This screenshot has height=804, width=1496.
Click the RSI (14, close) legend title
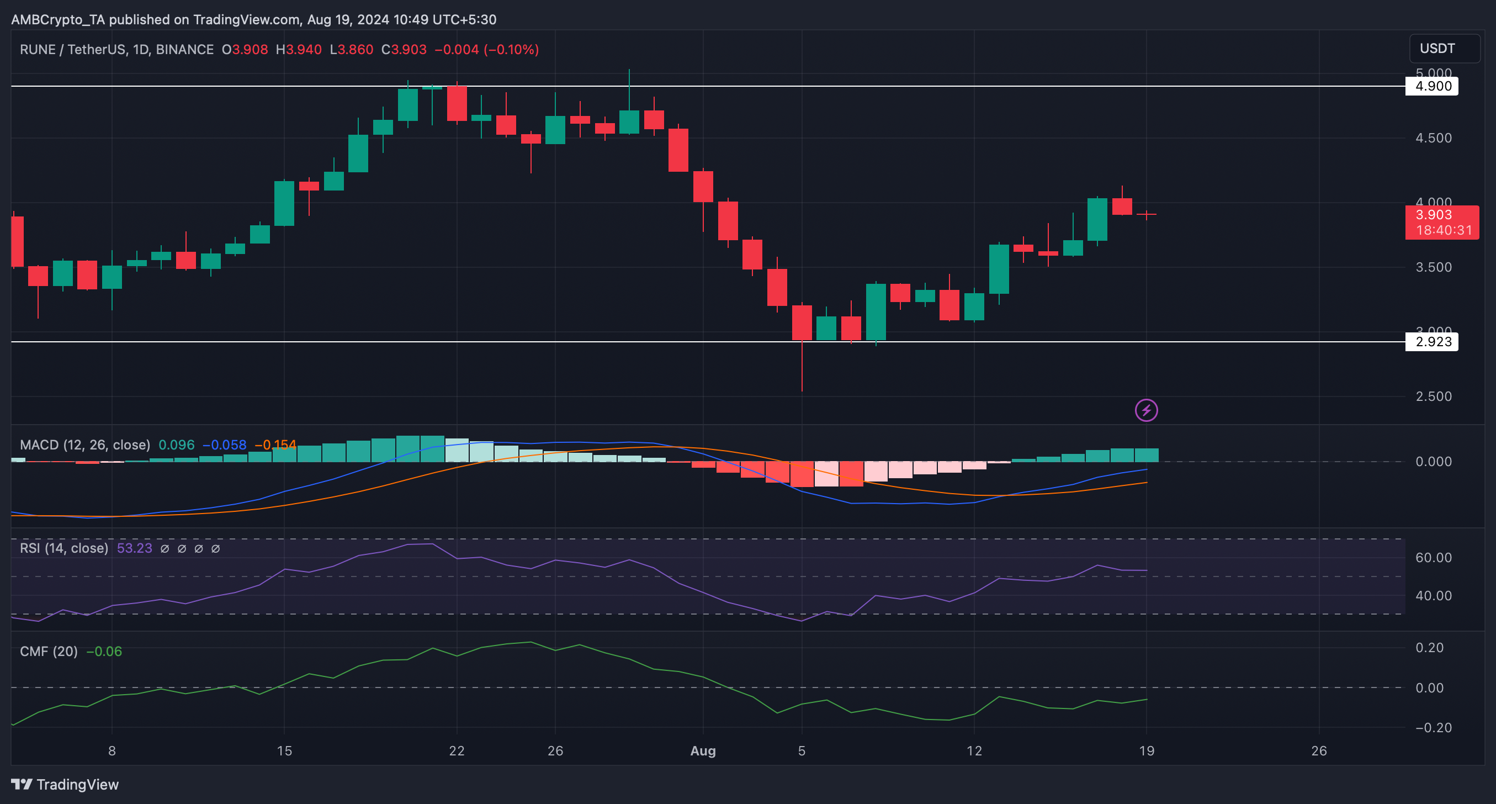[64, 548]
